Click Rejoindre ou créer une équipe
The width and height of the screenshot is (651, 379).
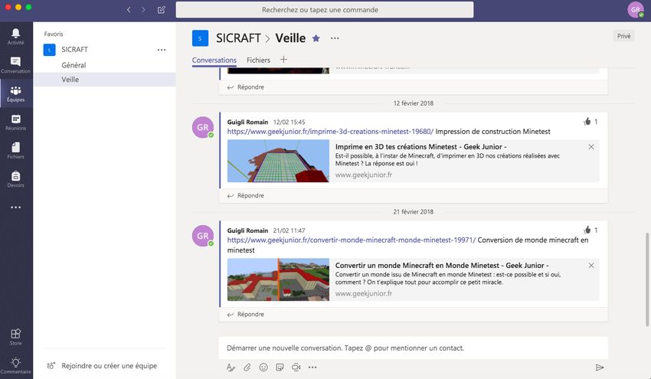click(102, 366)
